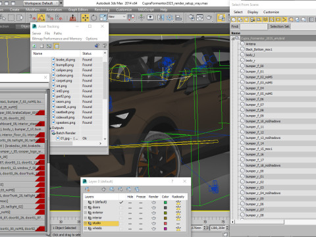Change the red color swatch of studio layer
This screenshot has height=237, width=316.
165,223
